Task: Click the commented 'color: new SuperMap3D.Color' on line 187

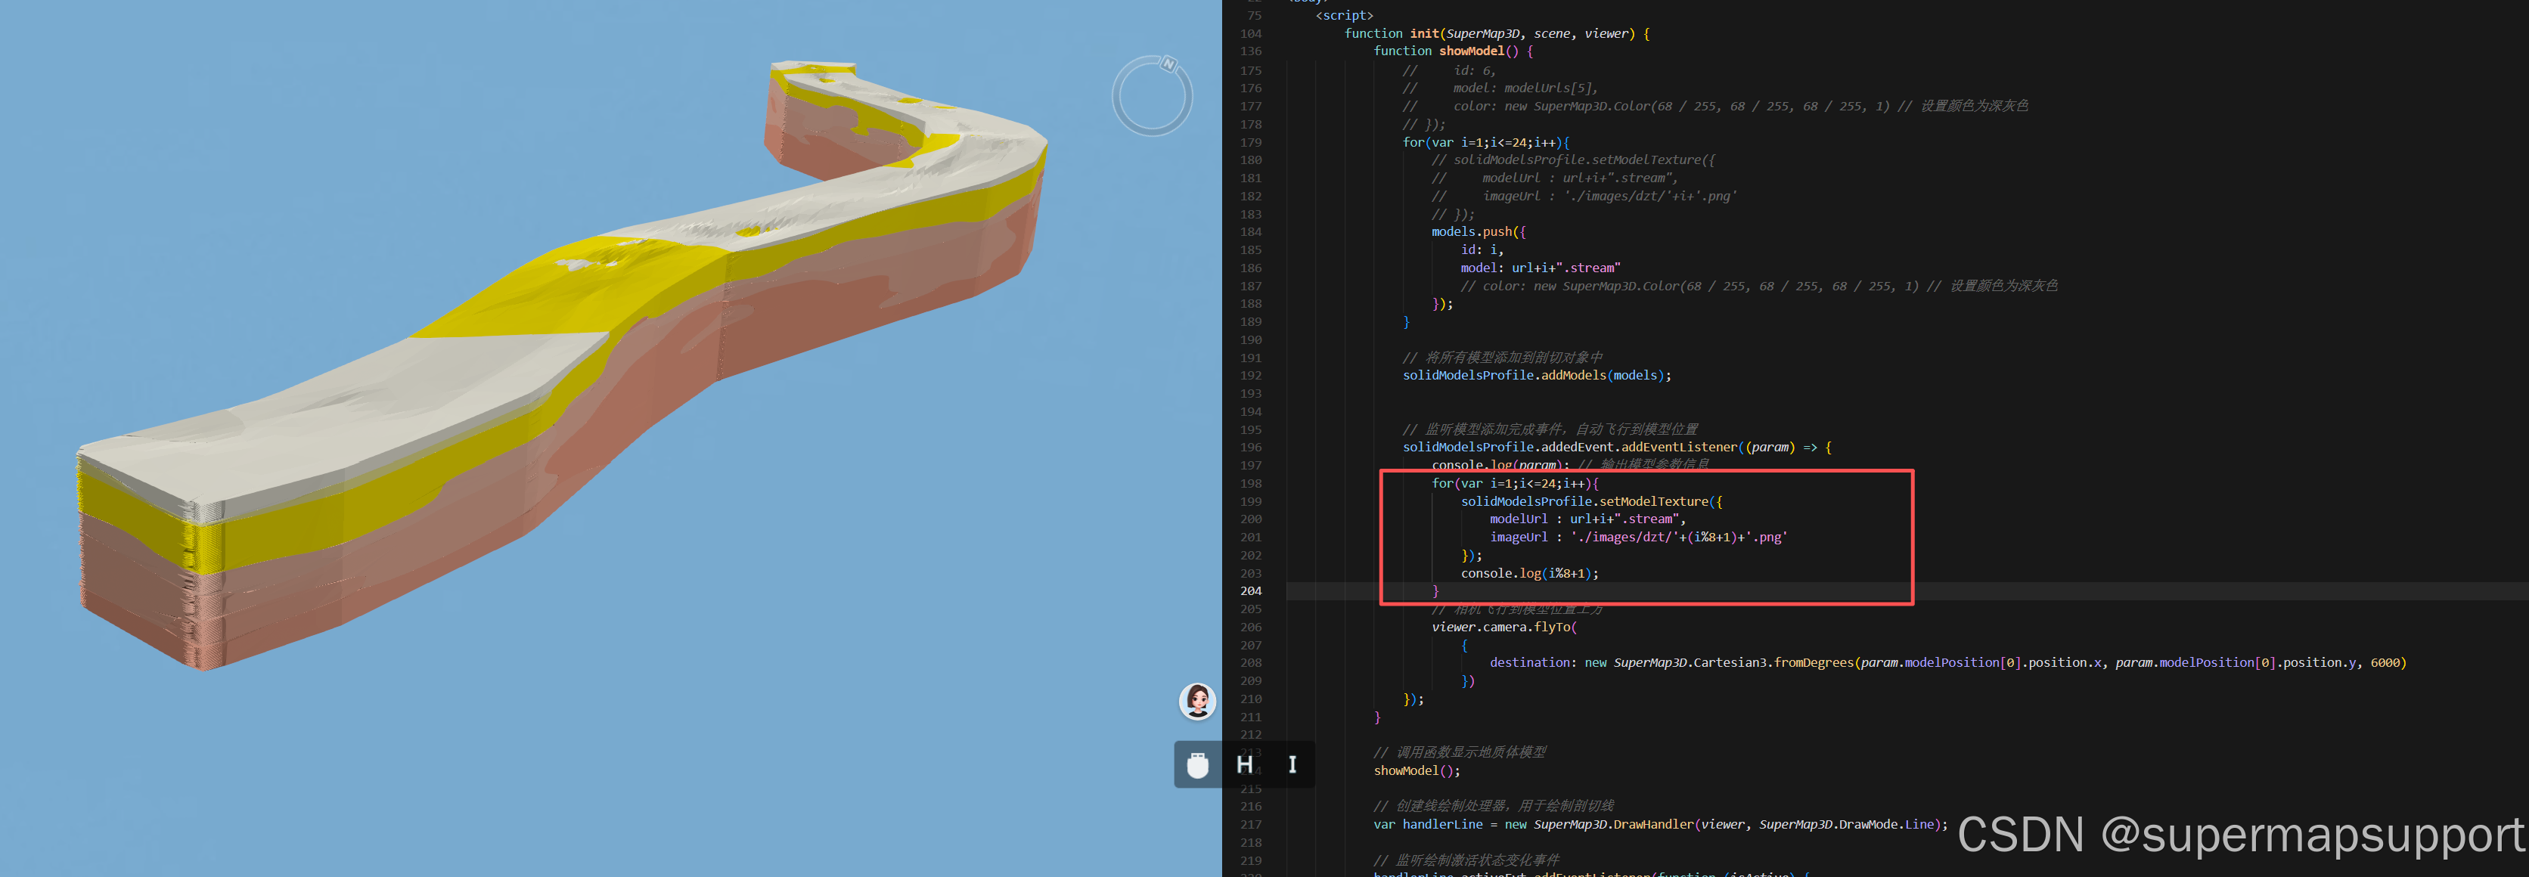Action: [x=1689, y=287]
